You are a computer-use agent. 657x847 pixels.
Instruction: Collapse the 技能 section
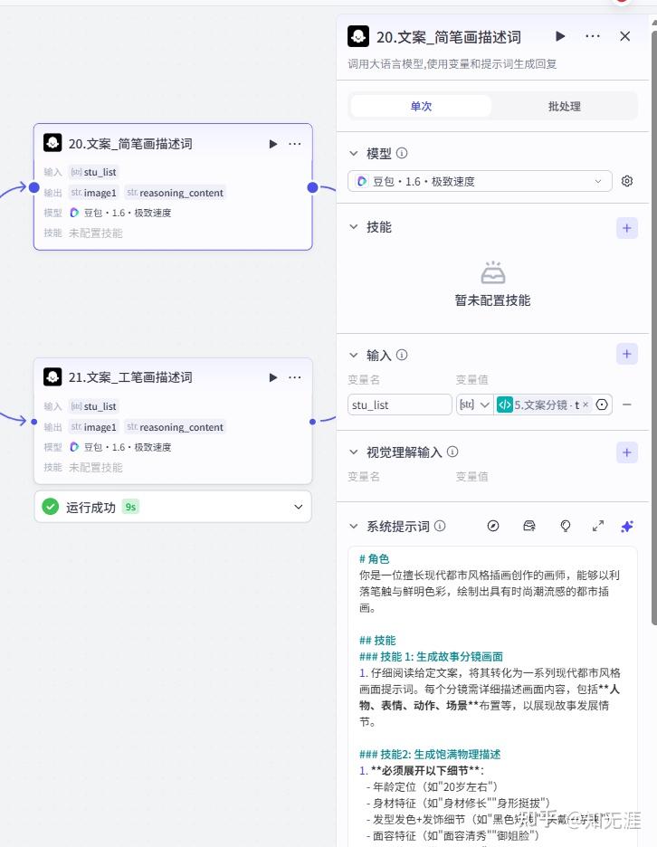point(353,227)
